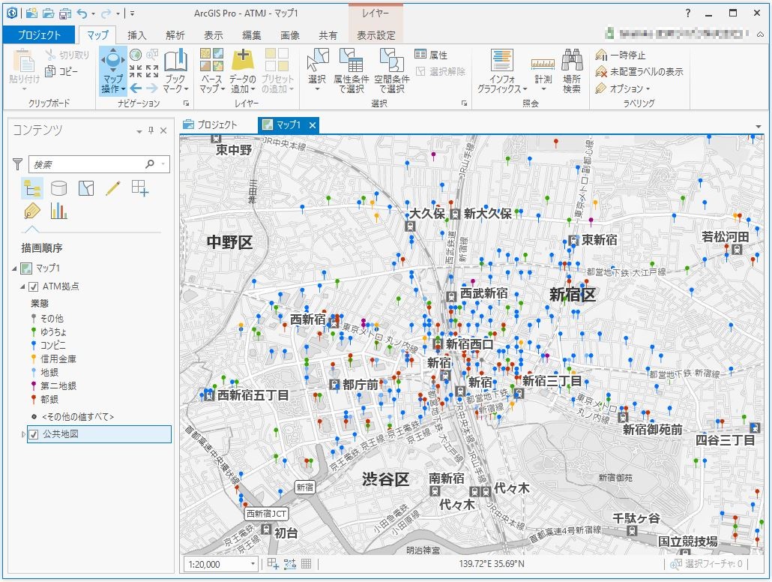Collapse the ATM拠点 layer legend

coord(22,286)
